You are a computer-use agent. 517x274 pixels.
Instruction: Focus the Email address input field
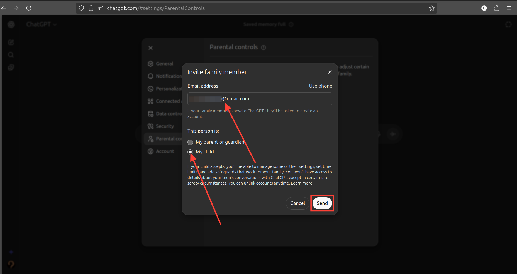(x=260, y=99)
